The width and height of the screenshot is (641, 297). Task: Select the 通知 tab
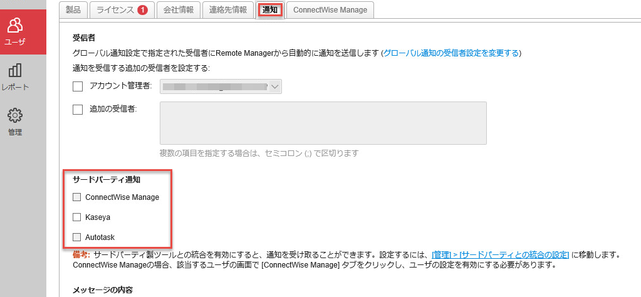pyautogui.click(x=270, y=10)
